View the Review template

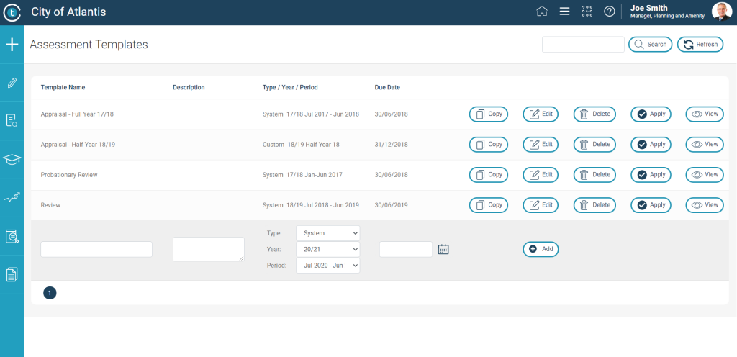(x=705, y=205)
